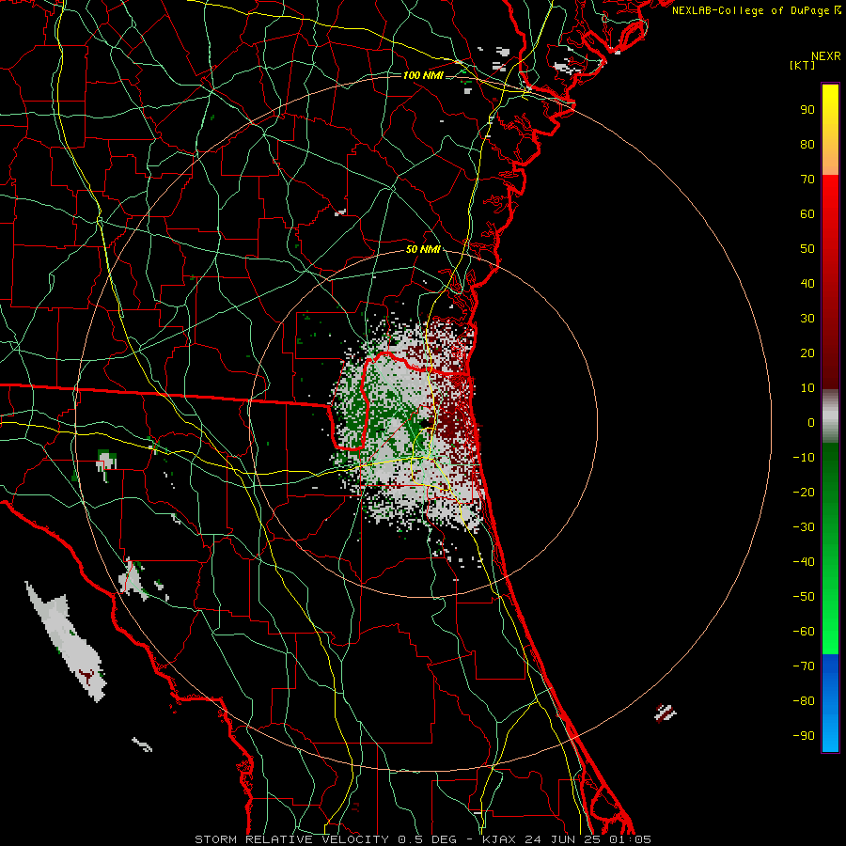The height and width of the screenshot is (846, 846).
Task: Click the gray zero-velocity segment of the color bar
Action: coord(830,416)
